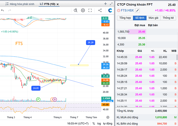Viewport: 178px width, 126px height.
Task: Share the chart via share icon
Action: [x=100, y=10]
